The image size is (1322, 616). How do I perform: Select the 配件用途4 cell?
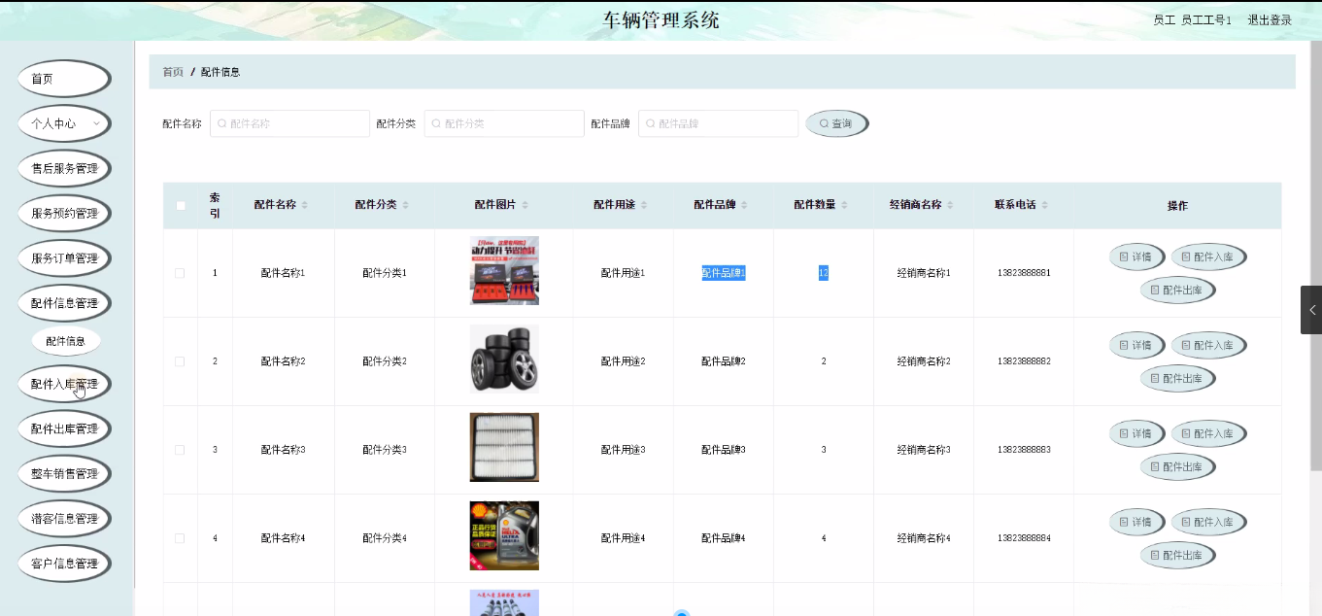pos(624,538)
